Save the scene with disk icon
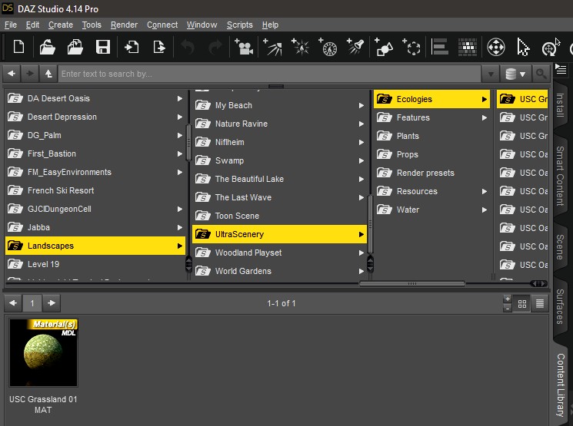 pyautogui.click(x=103, y=47)
